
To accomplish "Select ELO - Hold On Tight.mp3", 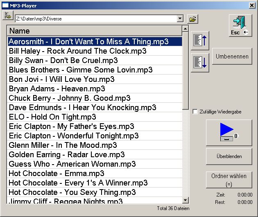I will click(95, 117).
